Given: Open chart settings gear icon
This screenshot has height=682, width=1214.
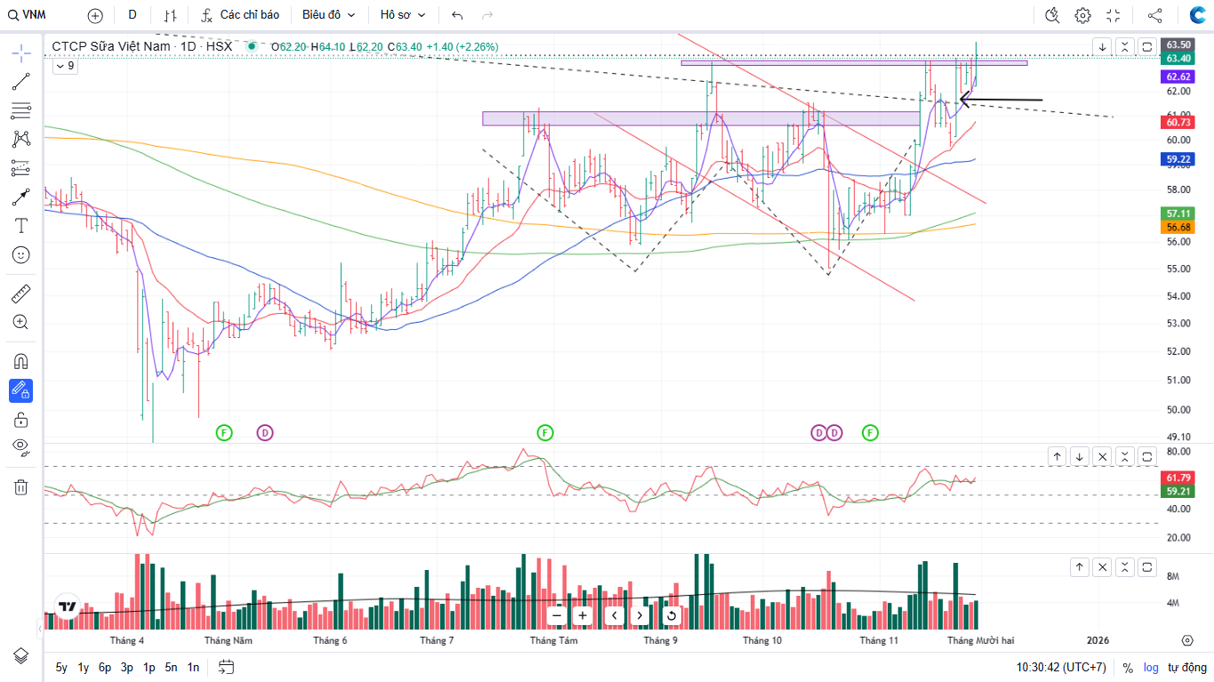Looking at the screenshot, I should coord(1082,15).
